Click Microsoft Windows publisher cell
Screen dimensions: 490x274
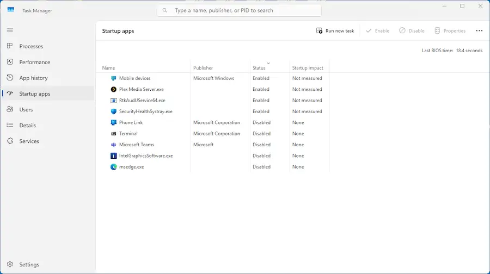[213, 78]
